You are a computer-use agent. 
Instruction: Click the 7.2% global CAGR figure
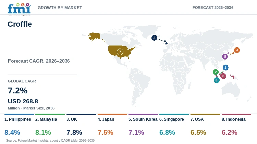pyautogui.click(x=18, y=91)
